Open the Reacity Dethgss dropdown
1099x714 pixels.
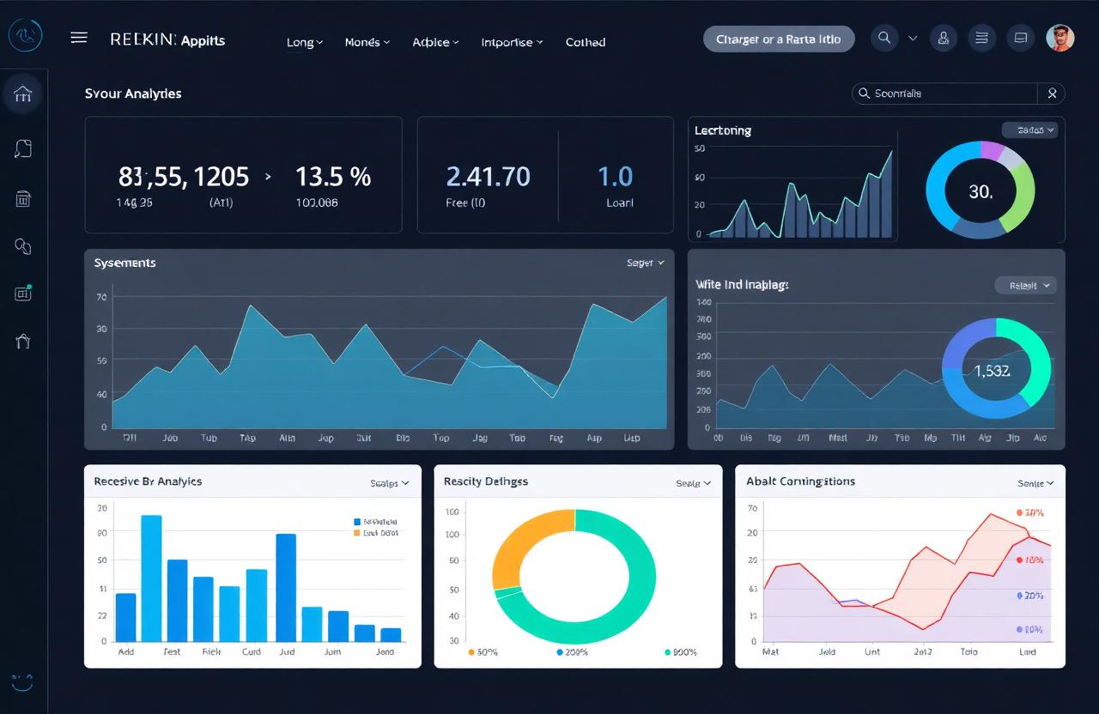coord(694,483)
